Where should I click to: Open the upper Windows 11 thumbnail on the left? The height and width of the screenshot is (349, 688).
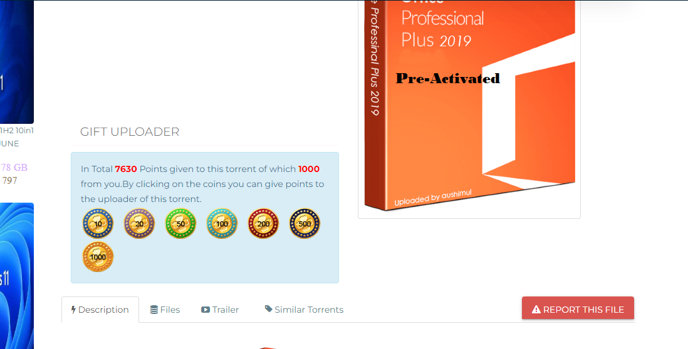[17, 61]
